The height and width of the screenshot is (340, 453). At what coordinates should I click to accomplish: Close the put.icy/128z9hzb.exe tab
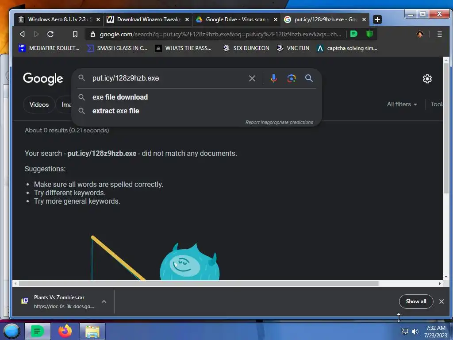364,19
